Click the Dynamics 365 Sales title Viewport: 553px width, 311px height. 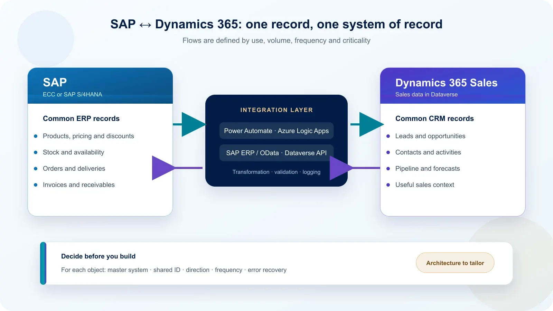pyautogui.click(x=447, y=83)
